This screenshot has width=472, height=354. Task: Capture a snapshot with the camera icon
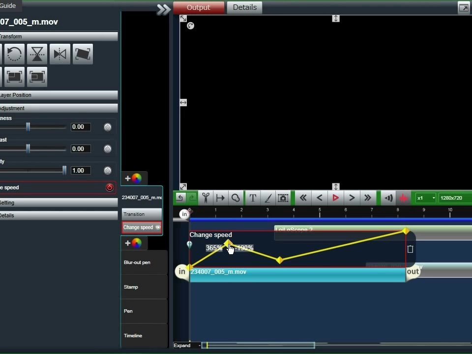pos(283,198)
